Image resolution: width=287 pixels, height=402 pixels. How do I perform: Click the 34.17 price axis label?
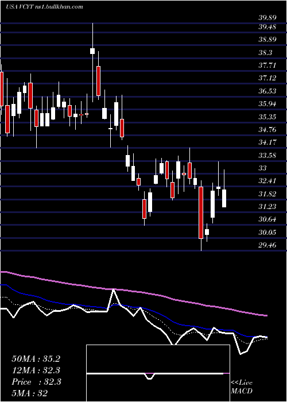click(267, 142)
